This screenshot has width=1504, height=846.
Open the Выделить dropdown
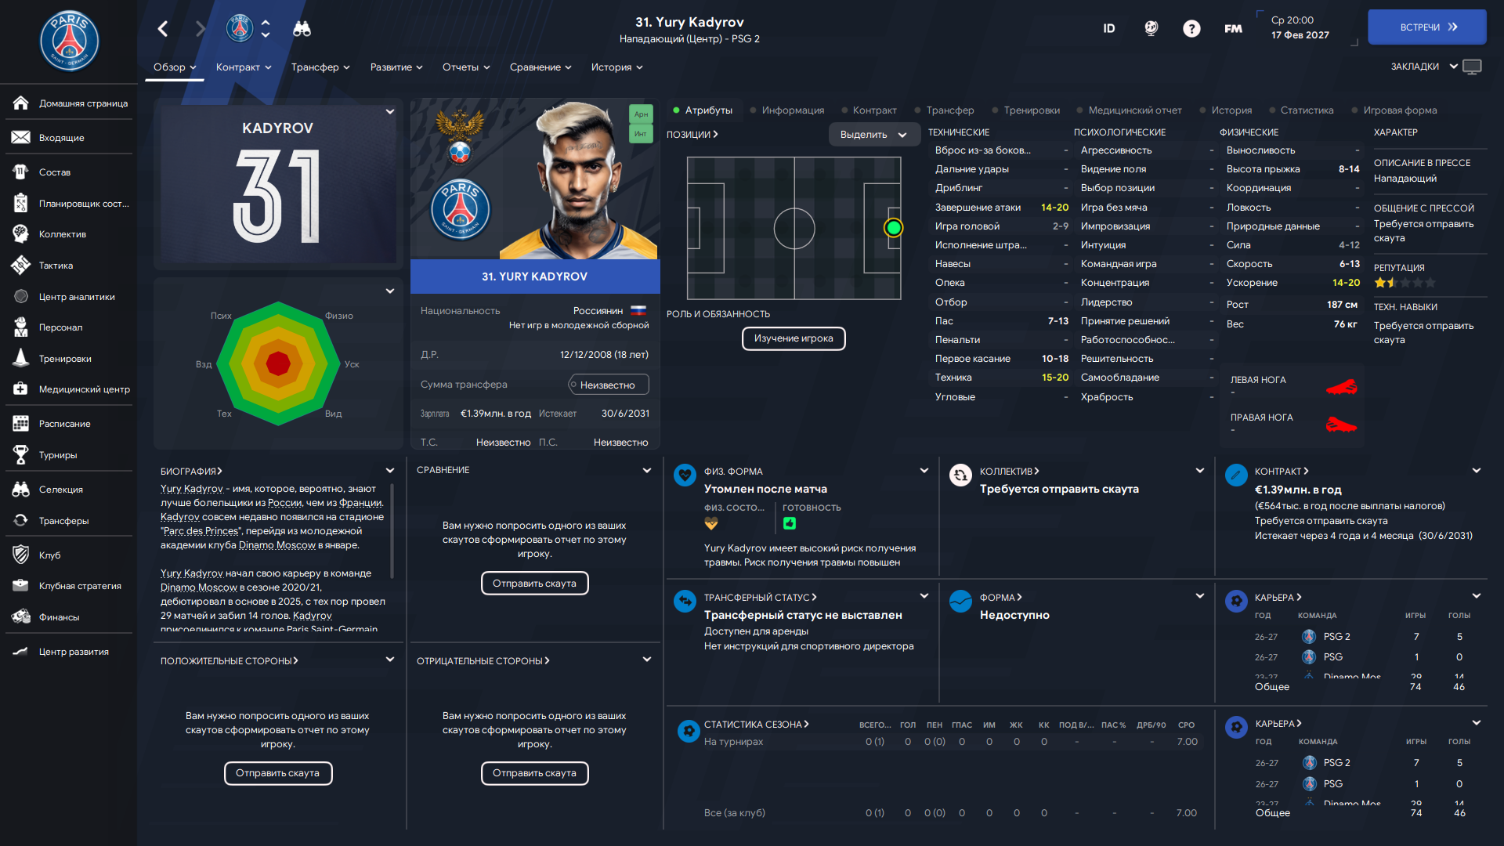click(873, 135)
